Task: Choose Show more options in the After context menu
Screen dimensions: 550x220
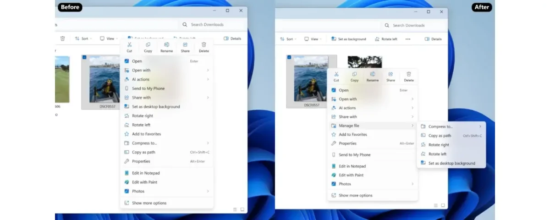Action: (373, 195)
